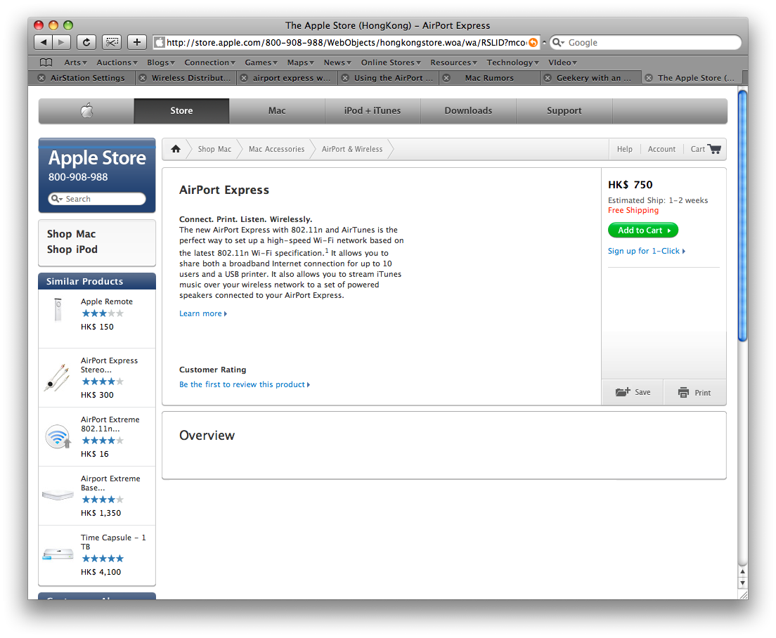Go to the store home via the house icon

click(176, 149)
